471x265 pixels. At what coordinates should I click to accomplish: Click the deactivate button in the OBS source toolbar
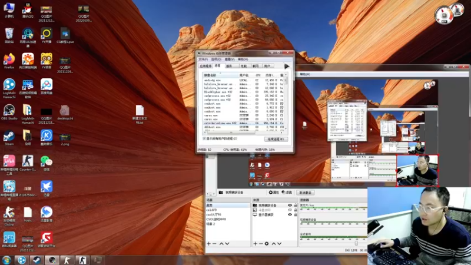click(306, 193)
